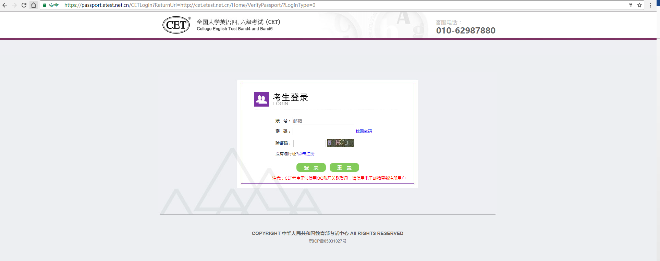
Task: Click the browser forward arrow
Action: pos(14,5)
